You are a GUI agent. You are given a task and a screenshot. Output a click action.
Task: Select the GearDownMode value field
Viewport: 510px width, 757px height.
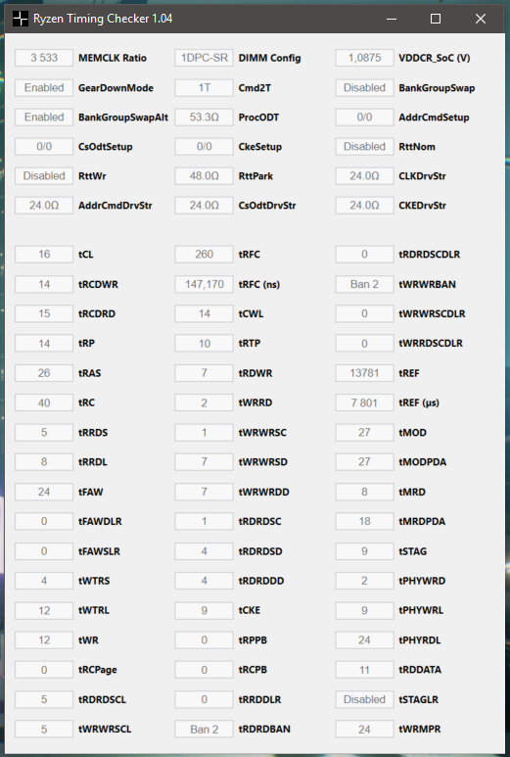(x=44, y=88)
